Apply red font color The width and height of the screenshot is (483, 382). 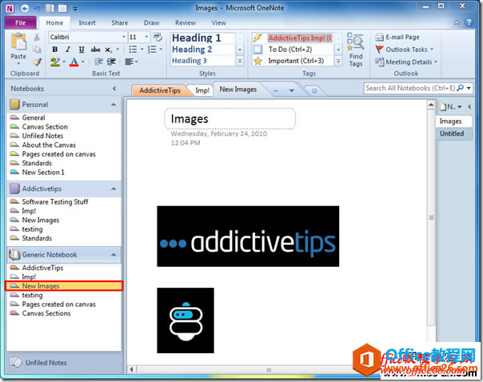(x=74, y=62)
